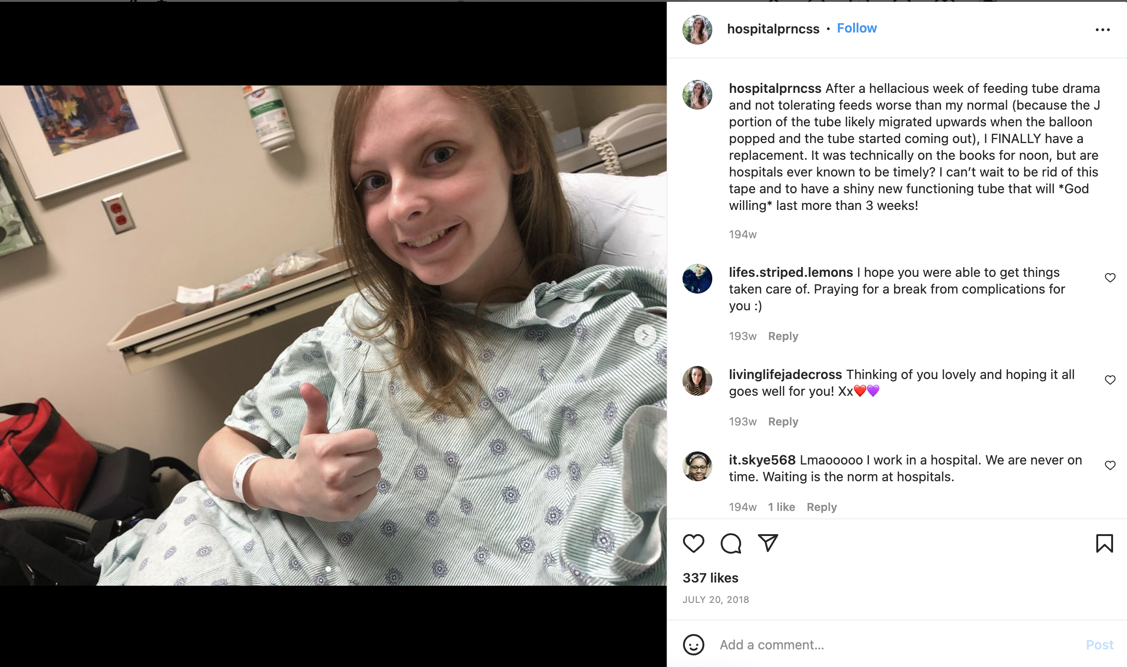
Task: Click the Add a comment field
Action: [897, 645]
